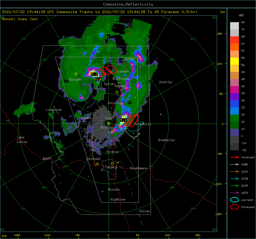Click the Banff label

47,158
